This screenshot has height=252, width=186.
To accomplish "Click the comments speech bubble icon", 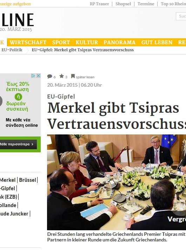I will [49, 77].
